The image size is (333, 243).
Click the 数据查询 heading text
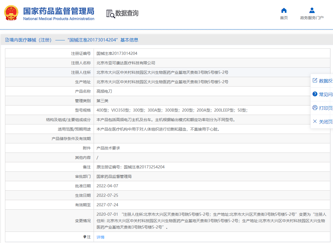pyautogui.click(x=127, y=13)
